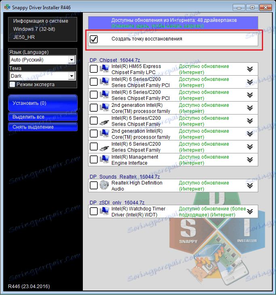This screenshot has width=276, height=295.
Task: Expand details for Intel Management Engine Interface
Action: pyautogui.click(x=250, y=160)
